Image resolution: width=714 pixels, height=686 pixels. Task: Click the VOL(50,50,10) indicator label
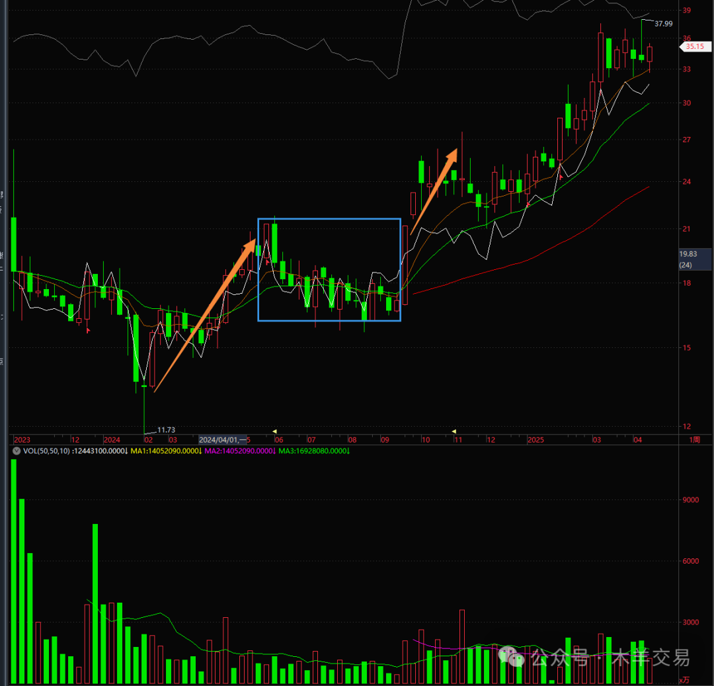point(46,451)
